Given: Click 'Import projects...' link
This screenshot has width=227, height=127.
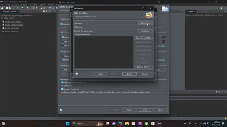Looking at the screenshot, I should [12, 31].
